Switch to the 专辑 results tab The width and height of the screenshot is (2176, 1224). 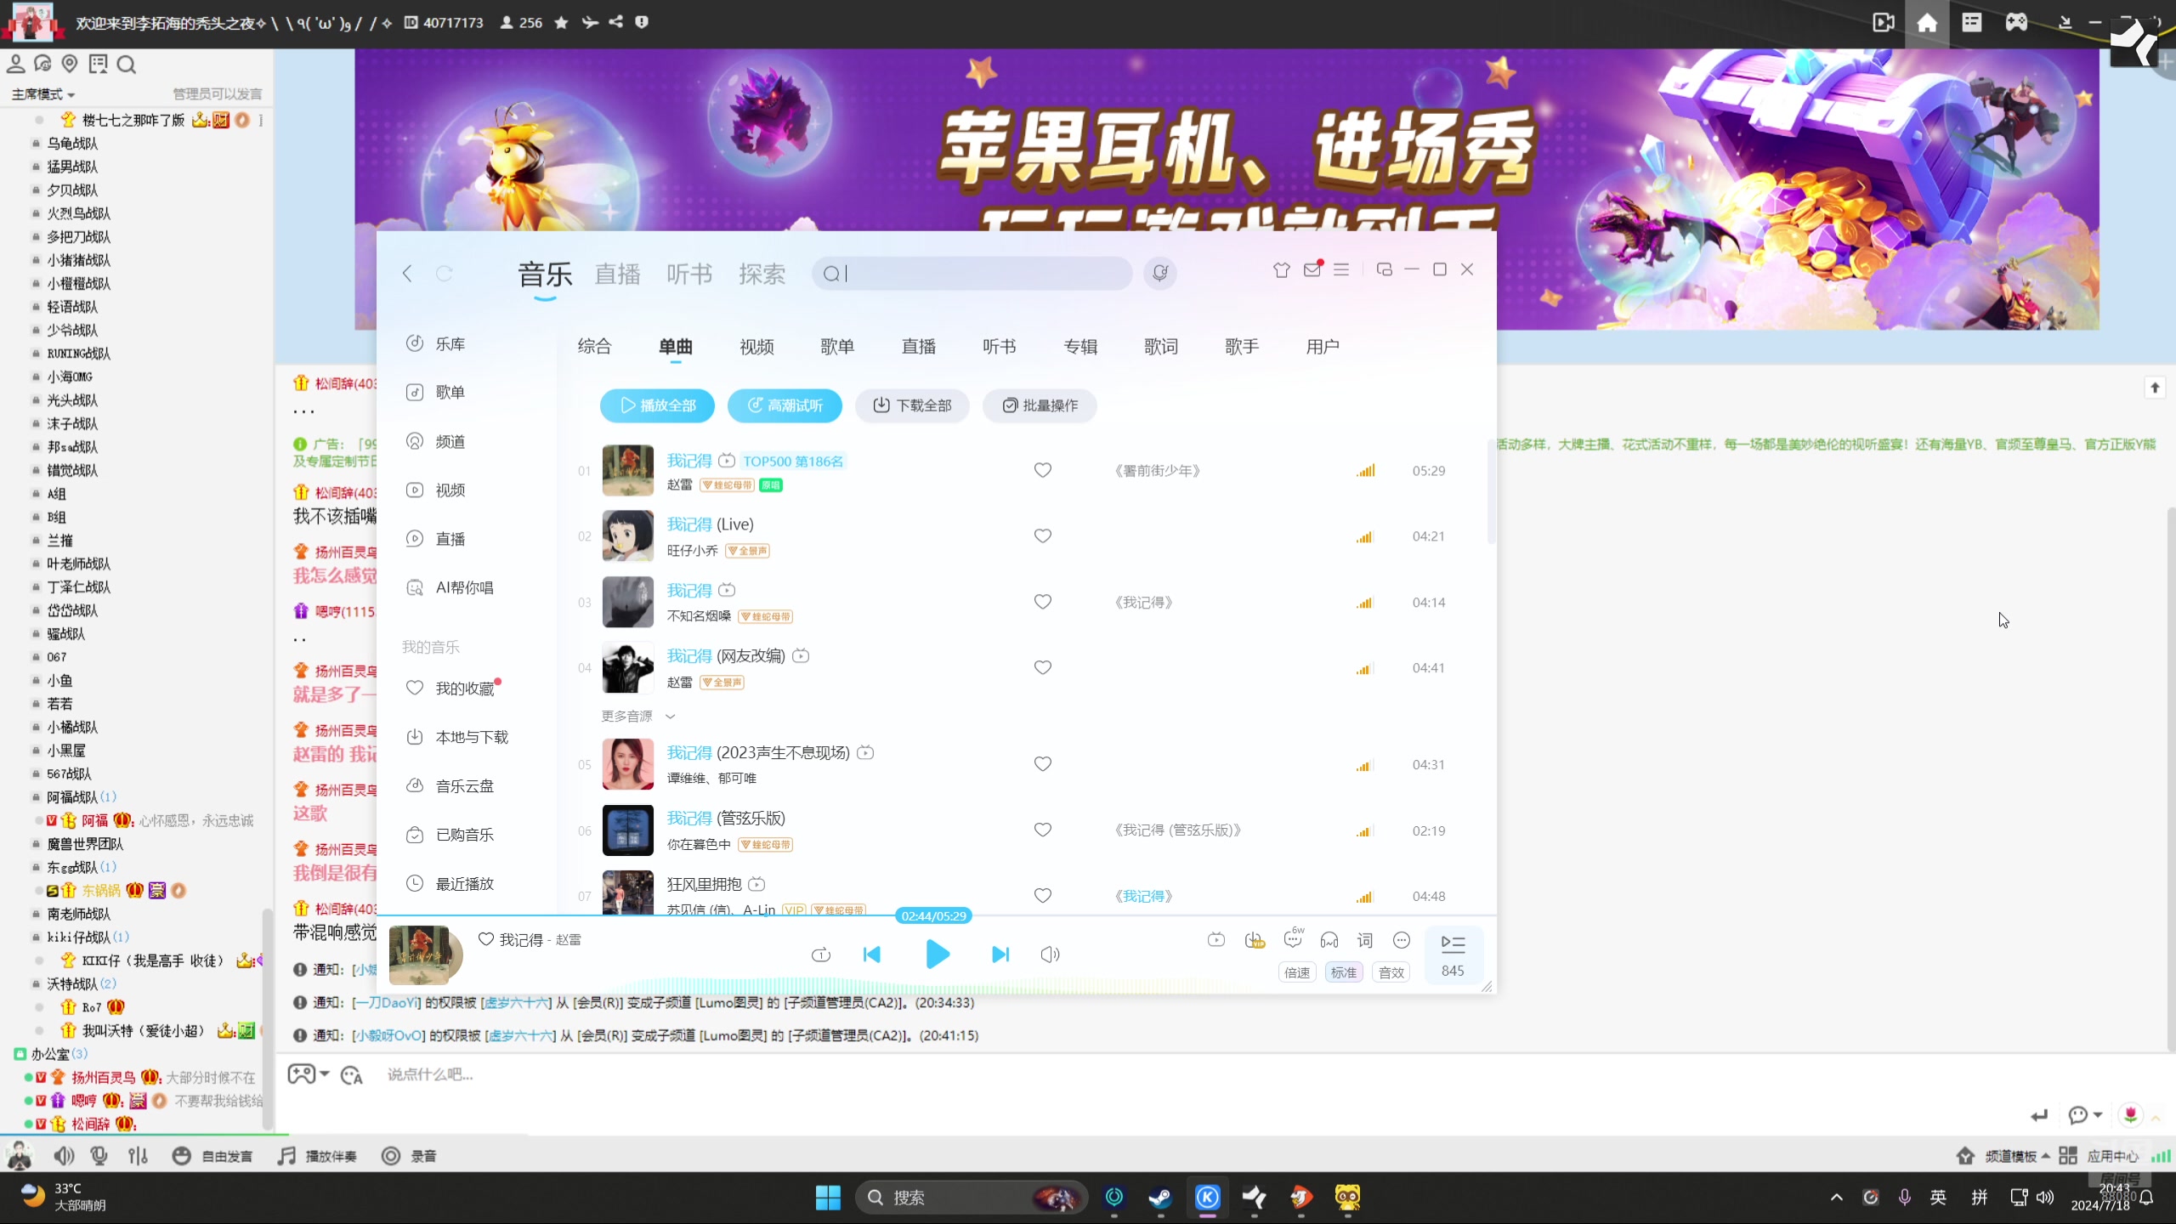click(x=1080, y=346)
